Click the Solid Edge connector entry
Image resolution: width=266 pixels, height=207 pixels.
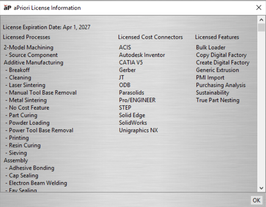click(x=132, y=115)
